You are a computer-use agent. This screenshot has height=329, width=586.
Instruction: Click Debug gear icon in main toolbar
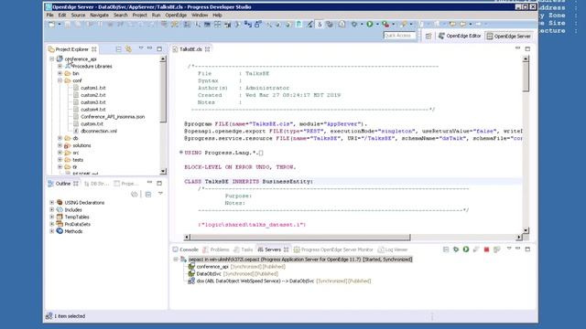coord(354,25)
